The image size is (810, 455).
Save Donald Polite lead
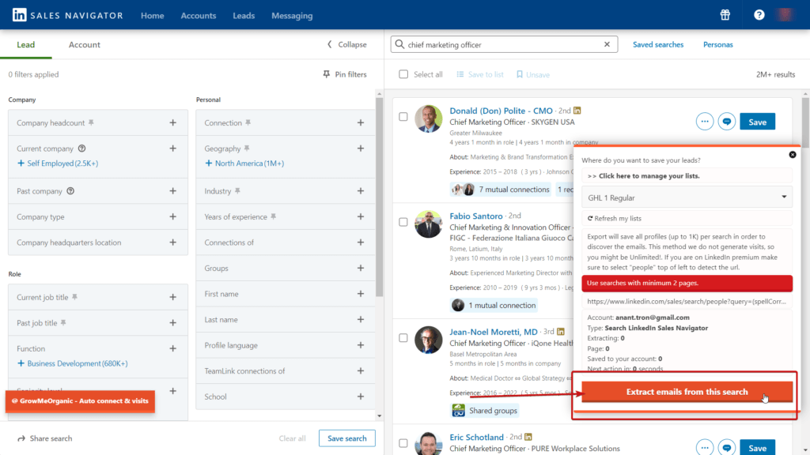click(x=757, y=122)
